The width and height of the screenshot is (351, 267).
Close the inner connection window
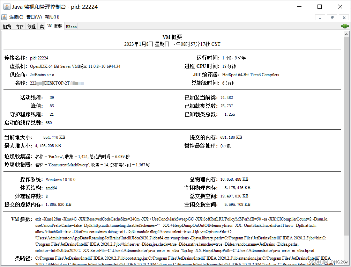pyautogui.click(x=344, y=17)
